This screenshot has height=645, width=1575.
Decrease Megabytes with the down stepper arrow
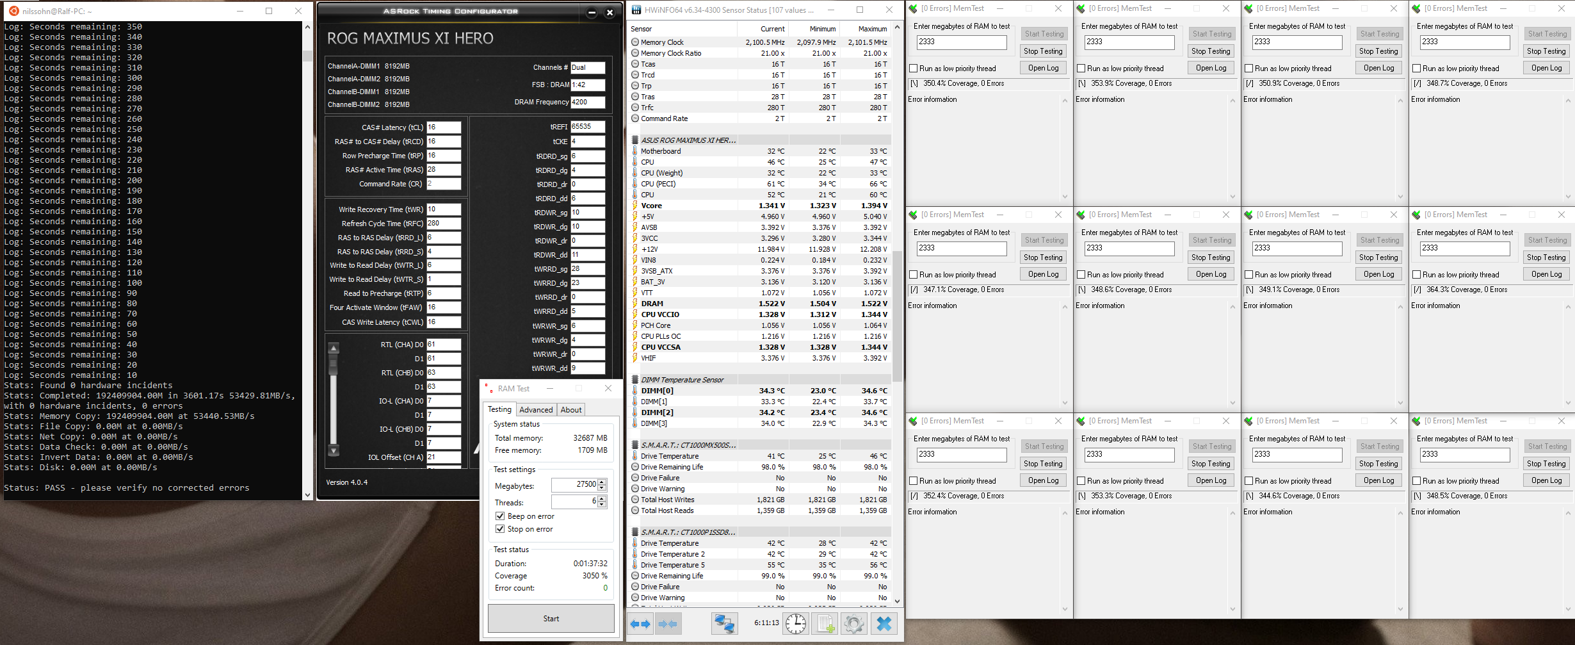pyautogui.click(x=602, y=488)
